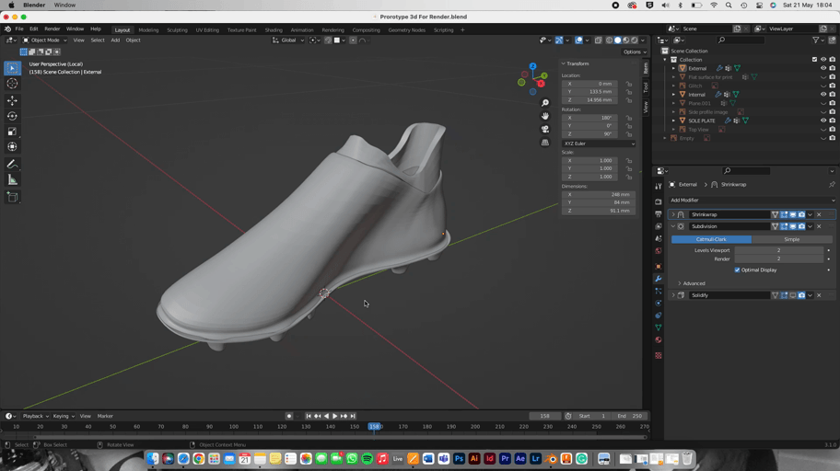Open the Global transform orientation dropdown

coord(288,40)
